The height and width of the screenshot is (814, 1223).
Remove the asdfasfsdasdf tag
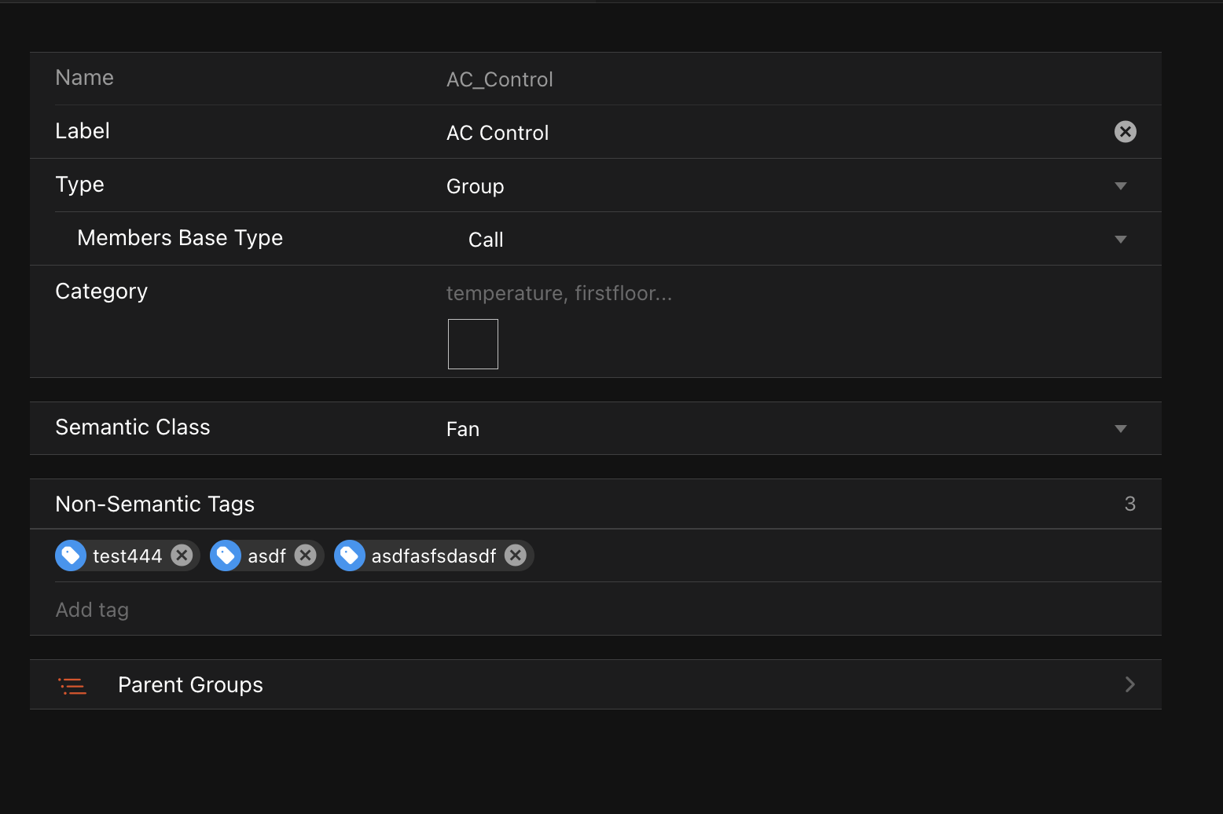(516, 555)
